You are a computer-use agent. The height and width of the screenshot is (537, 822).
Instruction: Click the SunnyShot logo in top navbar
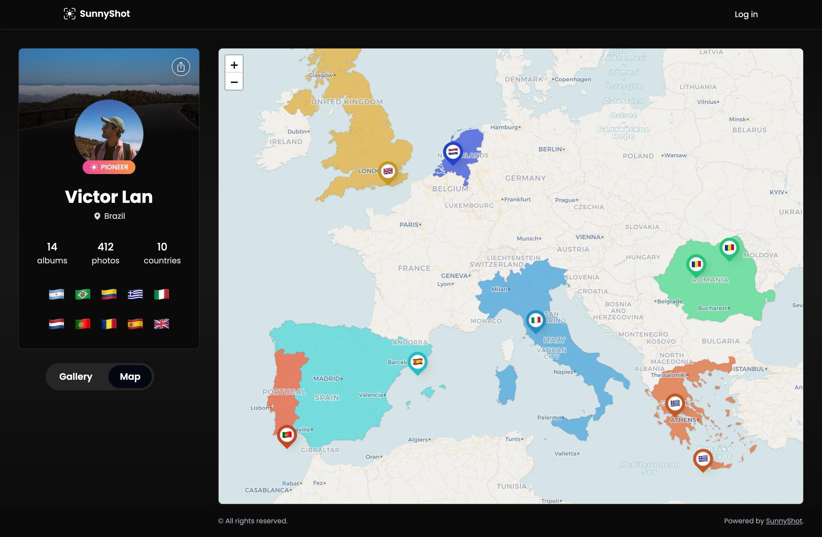coord(96,14)
